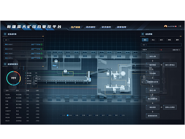This screenshot has height=139, width=185.
Task: Click the arrow between 事故调查 and 查明火灾原因
Action: click(161, 107)
